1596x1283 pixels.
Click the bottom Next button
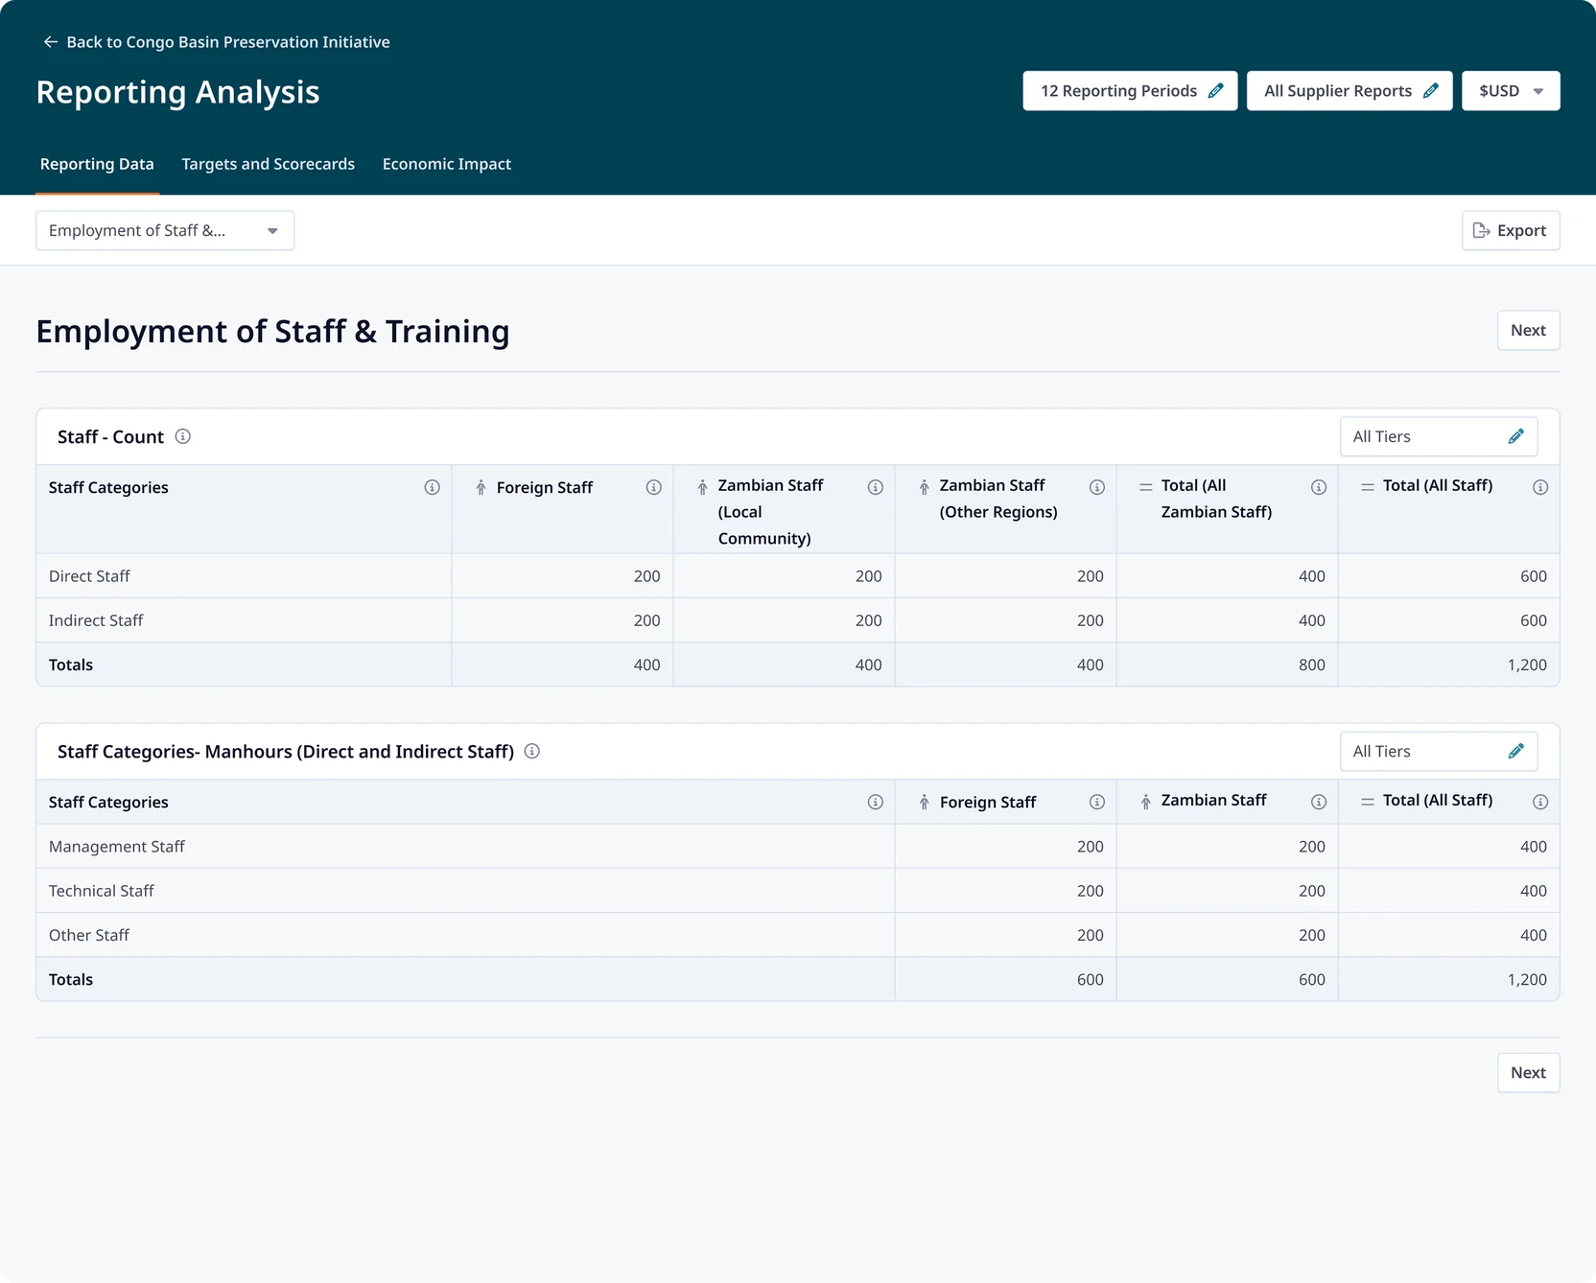[x=1529, y=1072]
